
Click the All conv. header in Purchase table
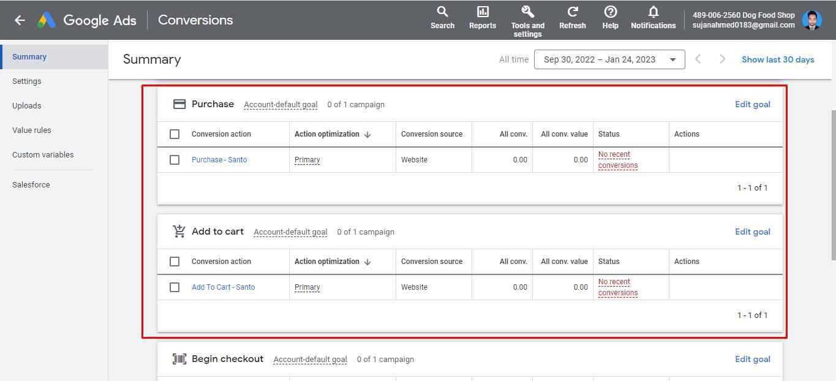click(x=513, y=134)
